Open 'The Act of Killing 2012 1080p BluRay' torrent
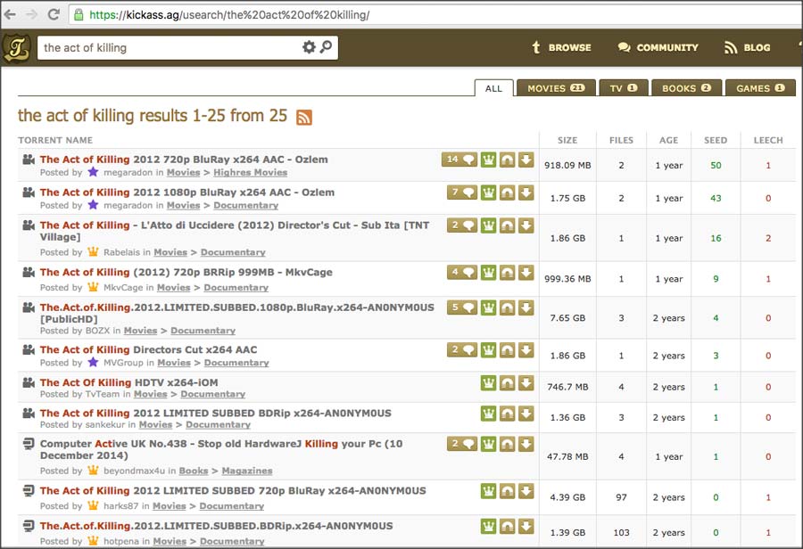The height and width of the screenshot is (549, 803). [x=187, y=193]
